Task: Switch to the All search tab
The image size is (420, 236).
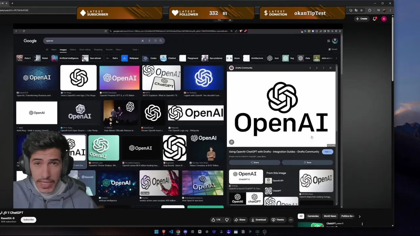Action: [x=47, y=49]
